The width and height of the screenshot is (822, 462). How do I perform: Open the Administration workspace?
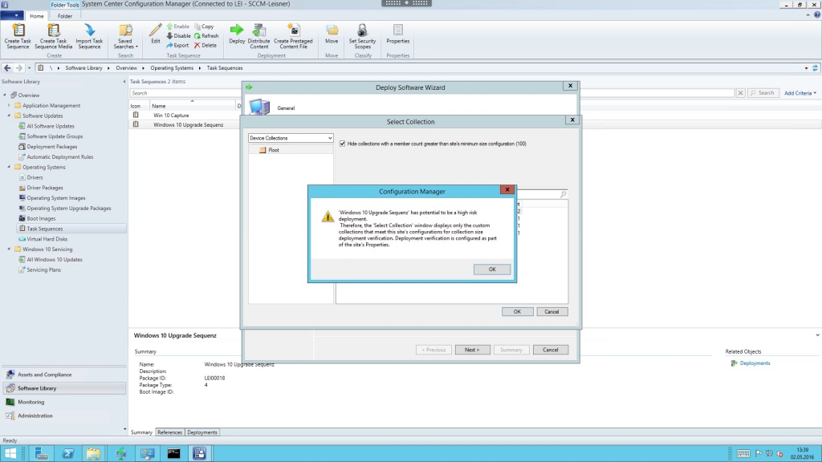pyautogui.click(x=64, y=415)
